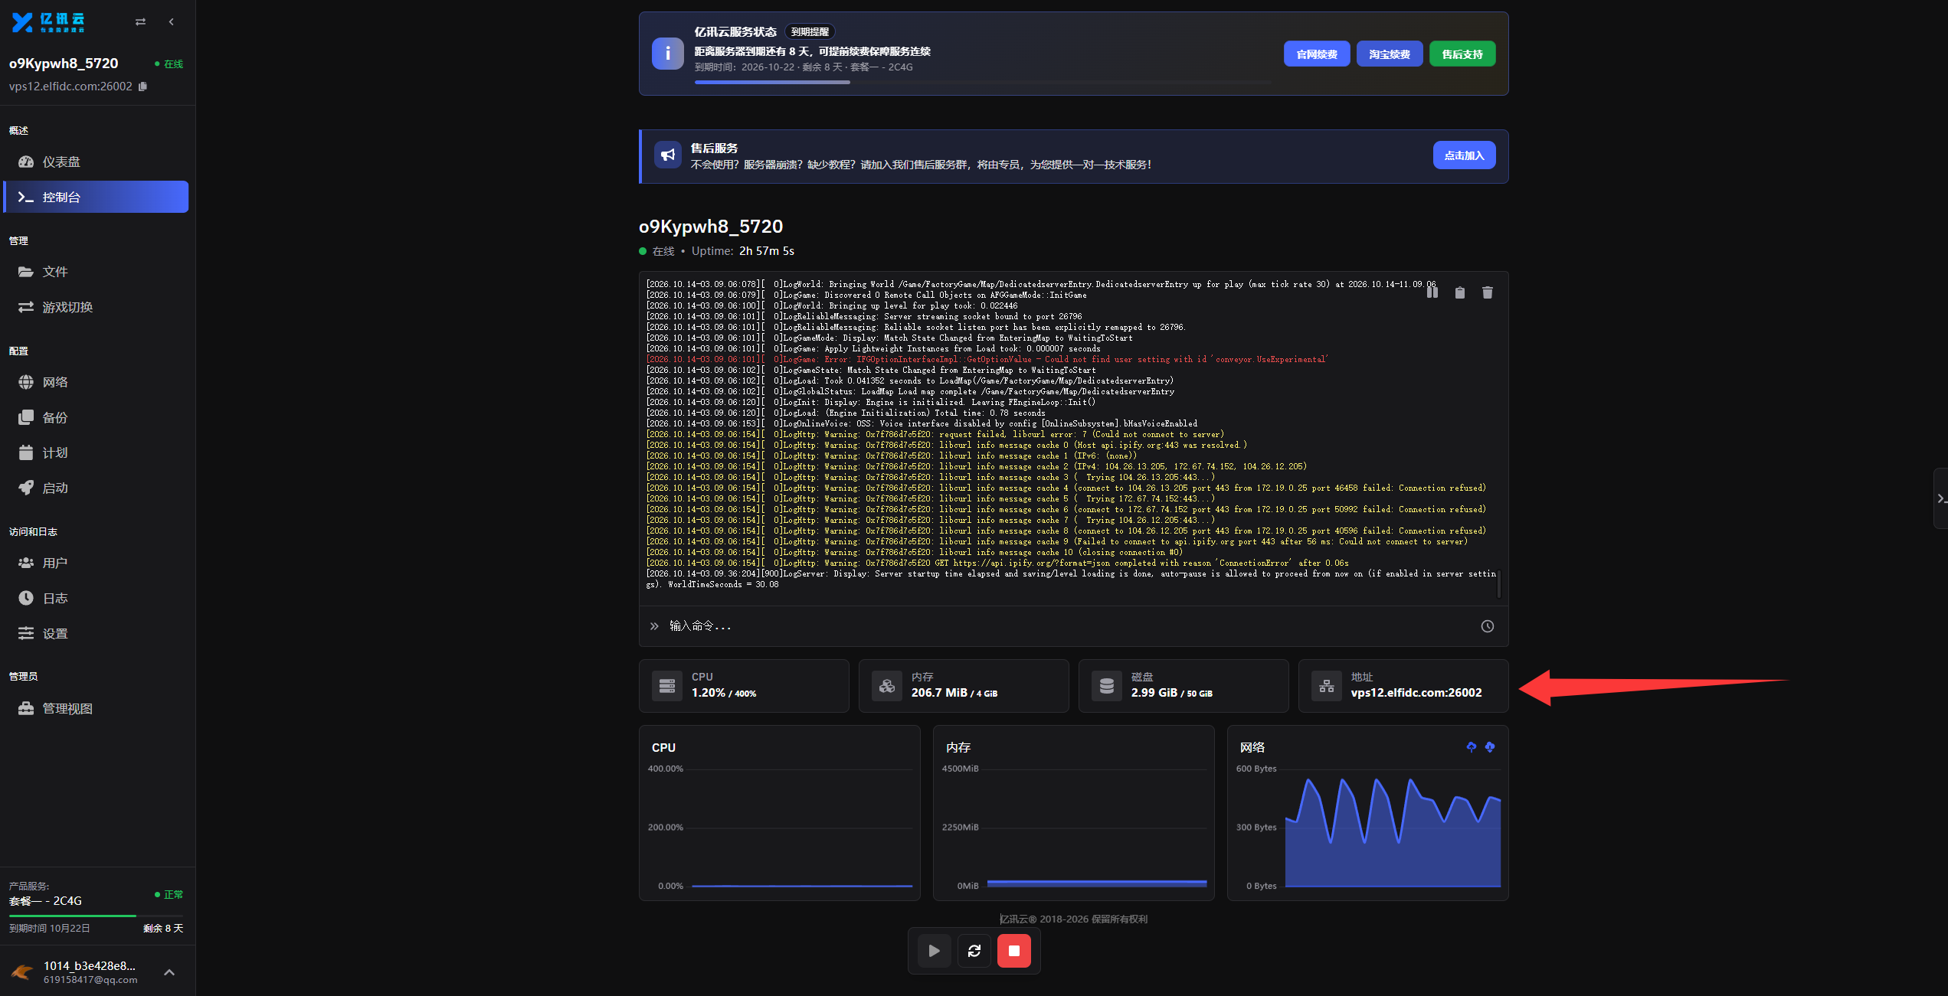Image resolution: width=1948 pixels, height=996 pixels.
Task: Copy console log with clipboard icon
Action: point(1460,292)
